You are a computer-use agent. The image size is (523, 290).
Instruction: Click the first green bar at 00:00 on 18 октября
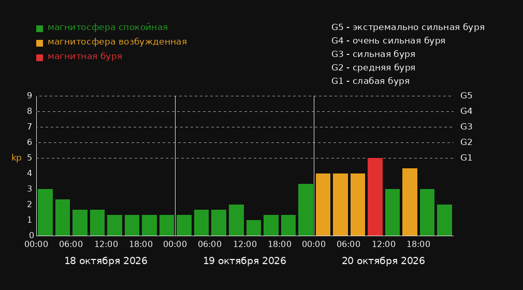(x=46, y=212)
